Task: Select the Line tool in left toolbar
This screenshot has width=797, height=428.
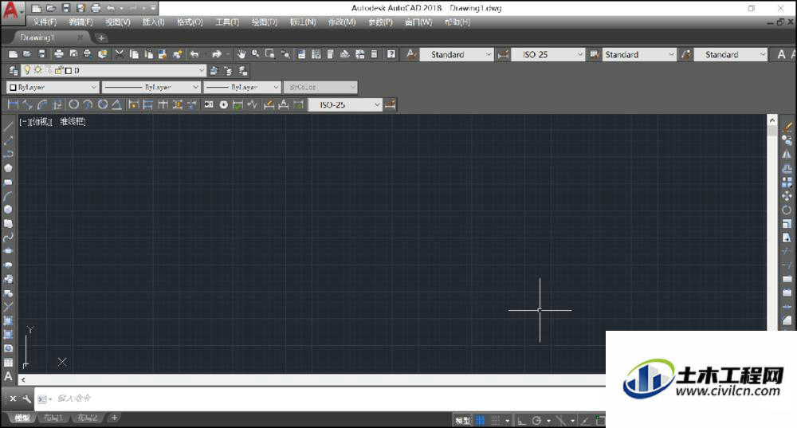Action: (x=8, y=127)
